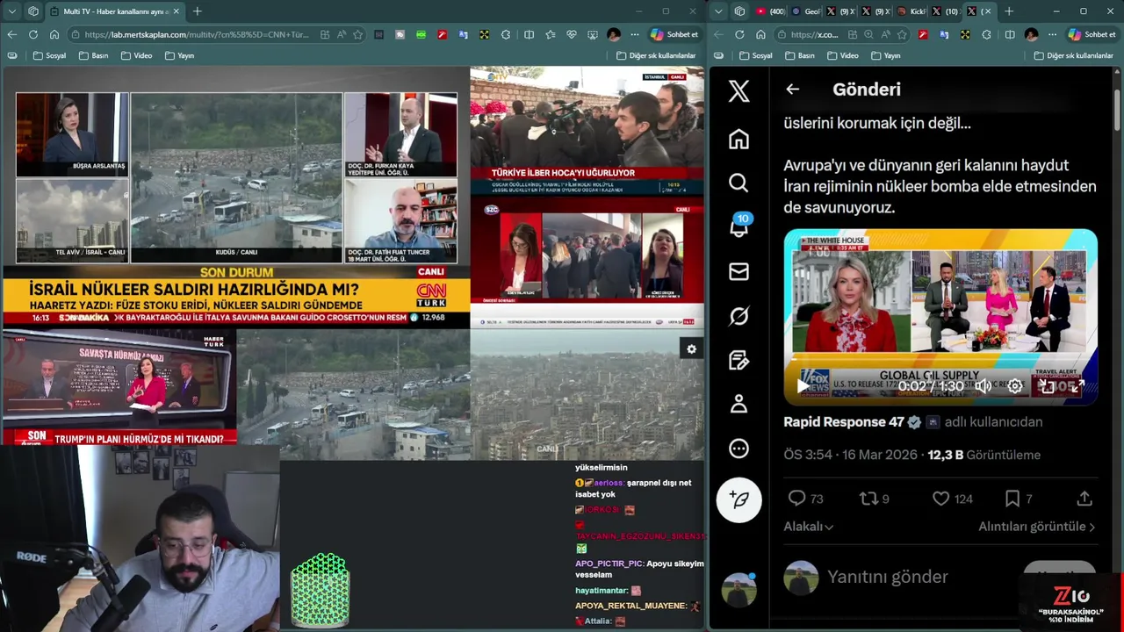Image resolution: width=1124 pixels, height=632 pixels.
Task: Select CNN Türk stream tile
Action: coord(236,197)
